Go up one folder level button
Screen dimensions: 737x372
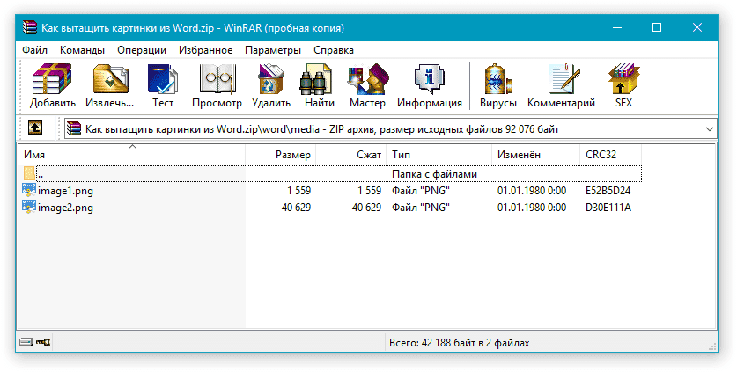pyautogui.click(x=34, y=128)
